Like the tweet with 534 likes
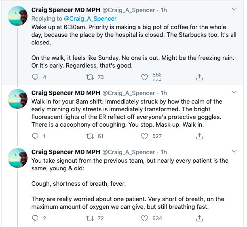Image resolution: width=247 pixels, height=227 pixels. 144,218
